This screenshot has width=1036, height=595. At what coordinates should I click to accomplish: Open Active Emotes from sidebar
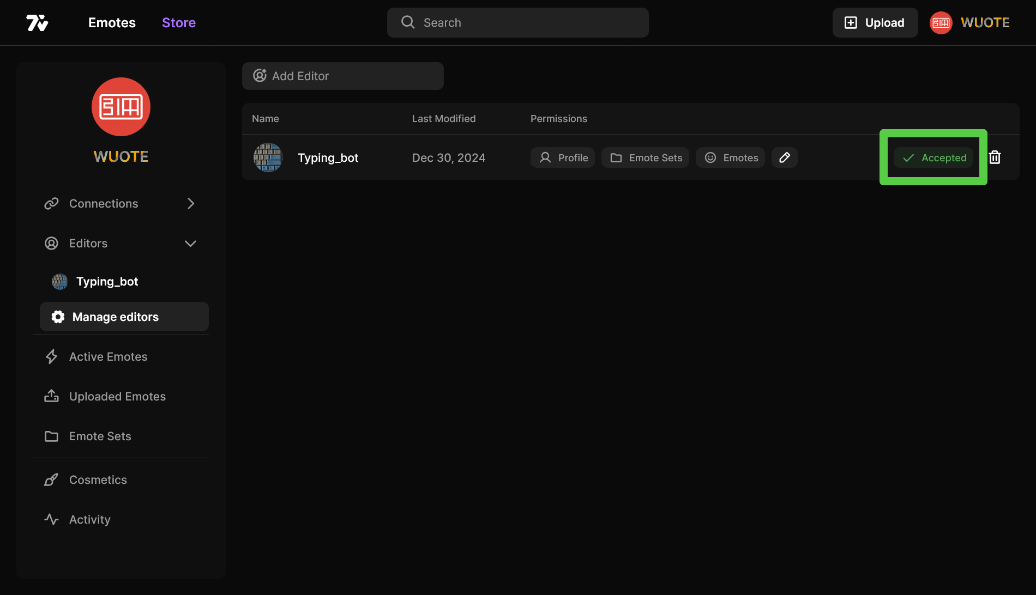(108, 357)
